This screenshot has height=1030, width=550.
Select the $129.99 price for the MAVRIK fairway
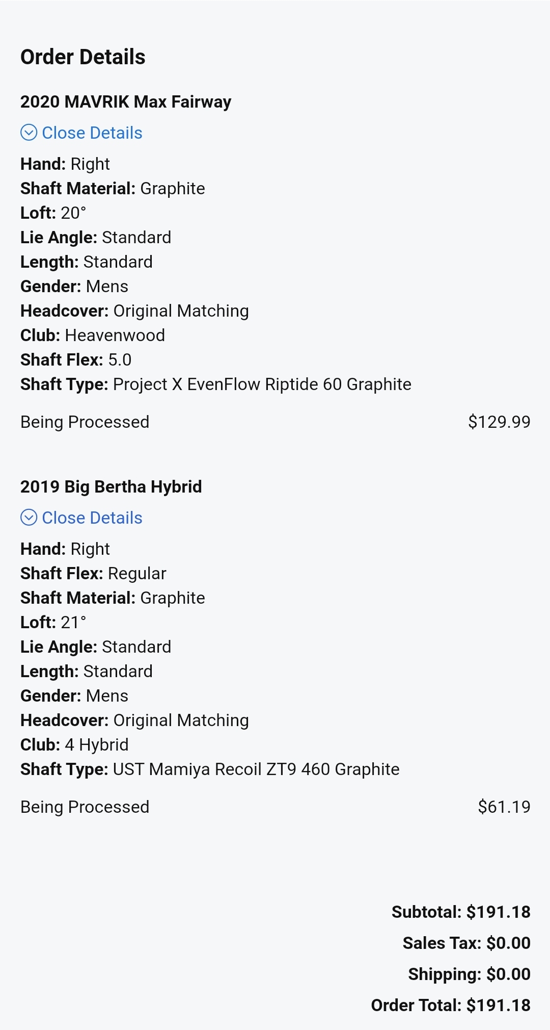point(499,422)
